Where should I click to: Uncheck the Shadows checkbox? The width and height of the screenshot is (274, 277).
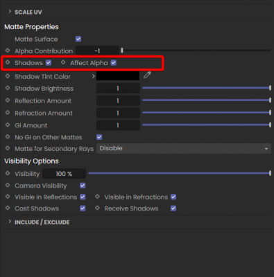pyautogui.click(x=49, y=62)
